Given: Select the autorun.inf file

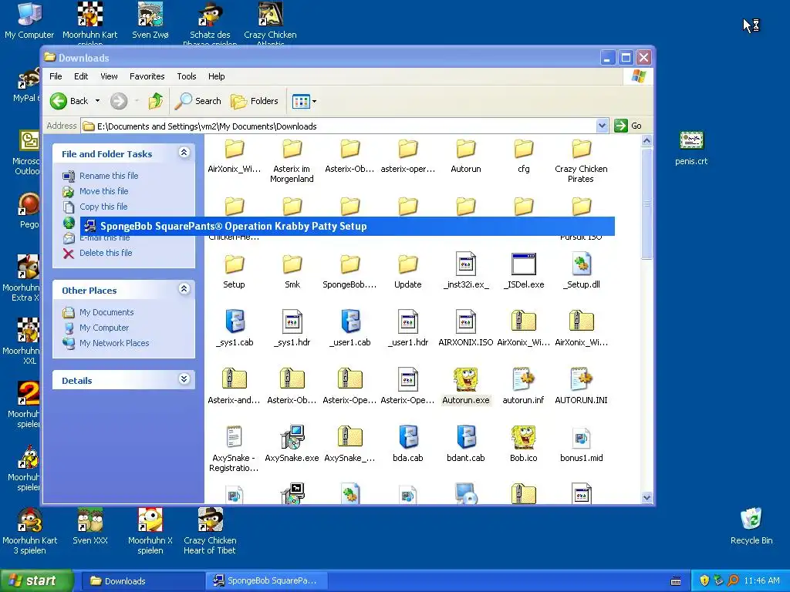Looking at the screenshot, I should [x=524, y=387].
